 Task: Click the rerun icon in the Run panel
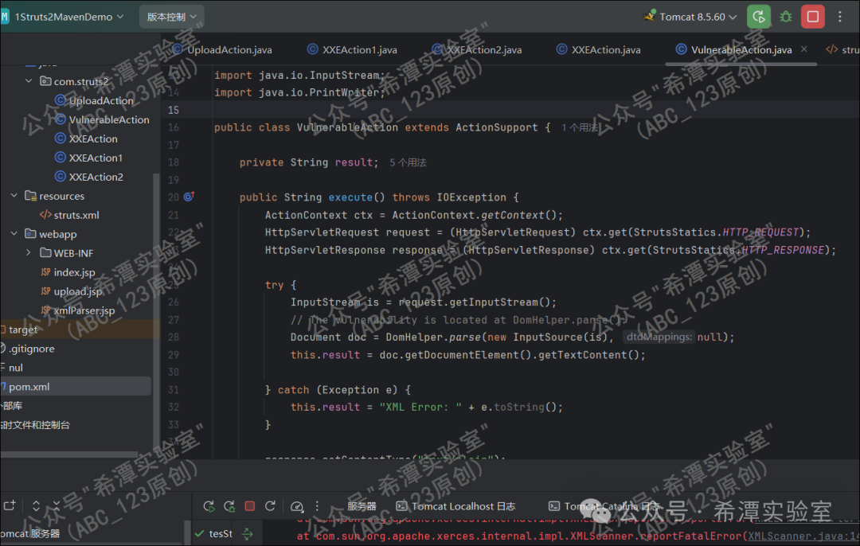pyautogui.click(x=209, y=505)
